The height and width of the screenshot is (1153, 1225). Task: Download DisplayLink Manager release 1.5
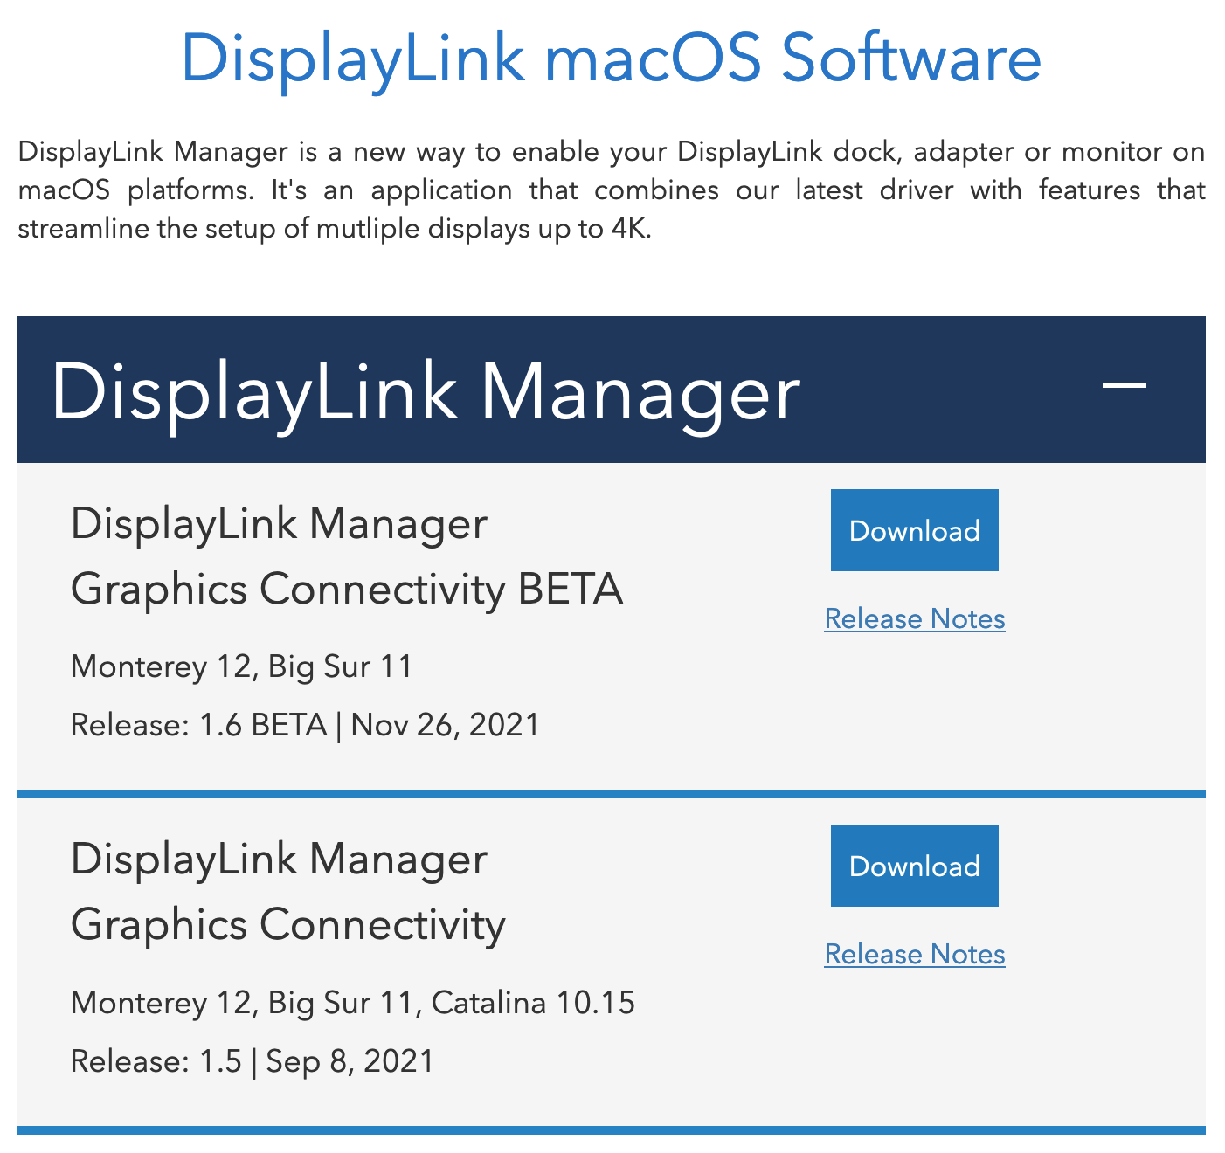(914, 866)
